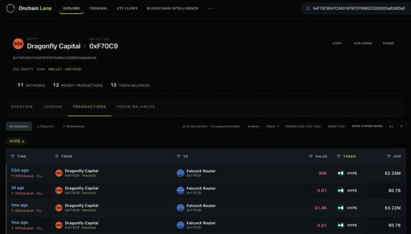Image resolution: width=411 pixels, height=234 pixels.
Task: Click the USD column filter icon
Action: point(389,156)
